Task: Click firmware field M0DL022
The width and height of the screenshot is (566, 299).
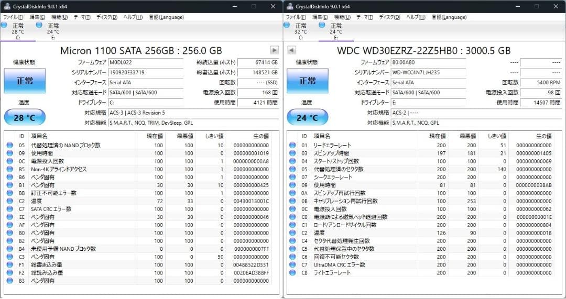Action: pos(146,62)
